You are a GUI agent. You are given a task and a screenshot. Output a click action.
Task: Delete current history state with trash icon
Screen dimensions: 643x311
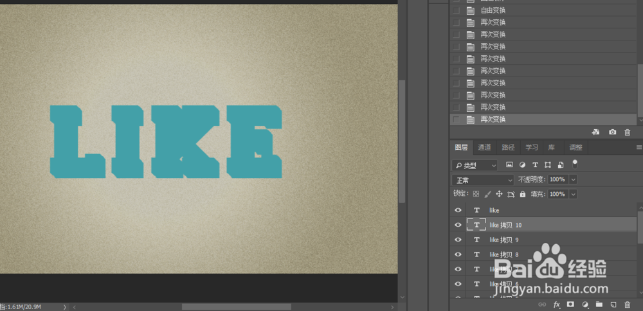click(x=627, y=132)
